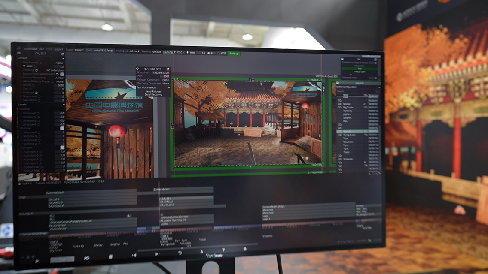Select the Big Turtle cue row

pyautogui.click(x=358, y=108)
